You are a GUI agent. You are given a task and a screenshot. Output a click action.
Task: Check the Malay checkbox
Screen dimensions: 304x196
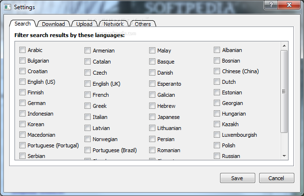pos(152,51)
